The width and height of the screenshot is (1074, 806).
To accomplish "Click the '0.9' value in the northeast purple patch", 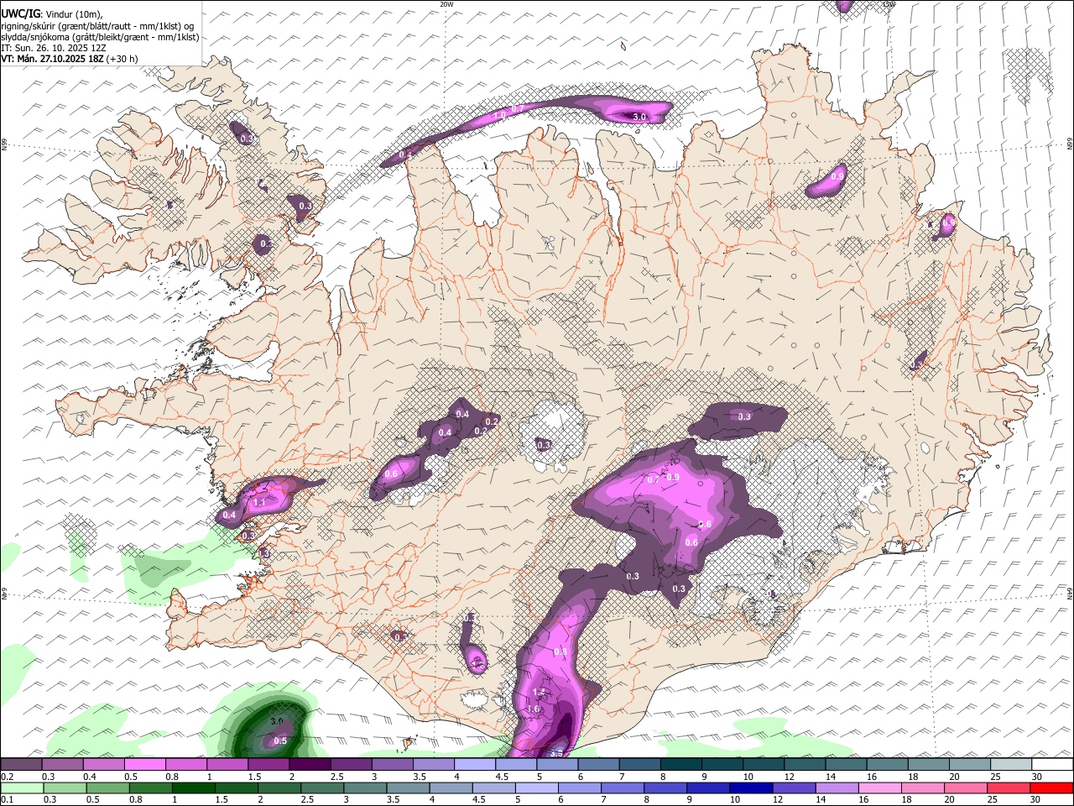I will coord(837,176).
